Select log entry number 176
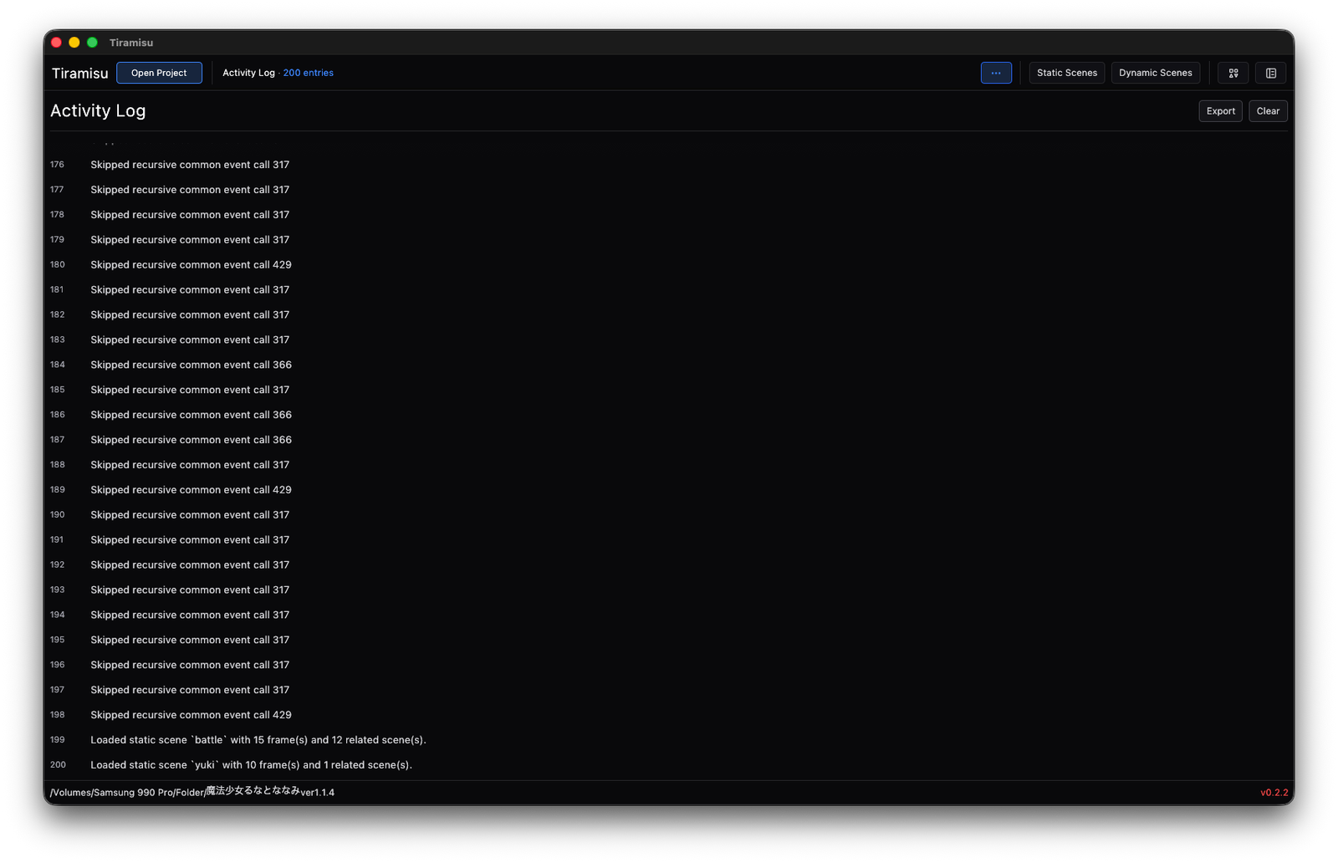 click(x=669, y=165)
